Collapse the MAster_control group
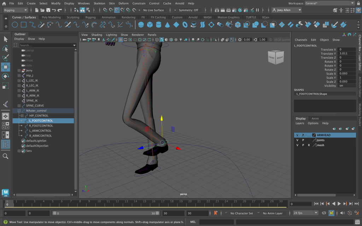This screenshot has height=226, width=362. 19,111
